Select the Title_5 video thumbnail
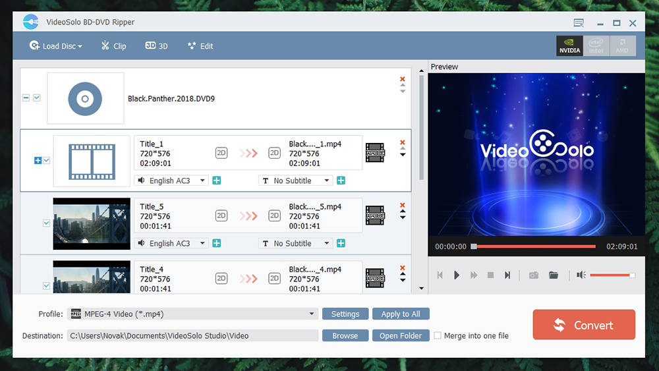Screen dimensions: 659x371 click(92, 223)
